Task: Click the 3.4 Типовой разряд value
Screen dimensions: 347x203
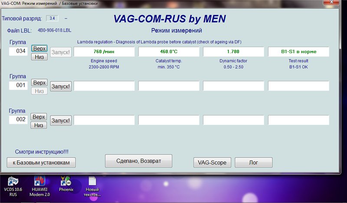Action: (x=52, y=18)
